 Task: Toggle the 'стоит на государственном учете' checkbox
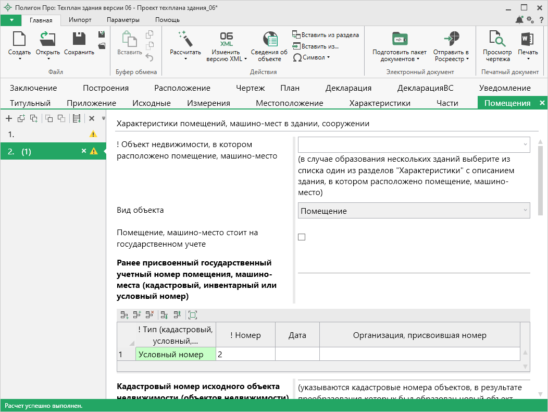click(x=302, y=237)
